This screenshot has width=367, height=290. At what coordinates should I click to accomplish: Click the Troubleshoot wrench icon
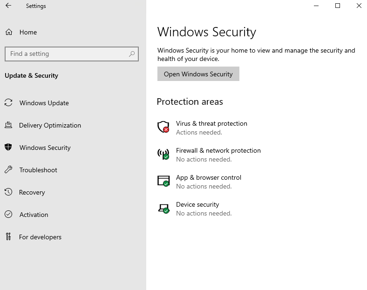pyautogui.click(x=8, y=170)
